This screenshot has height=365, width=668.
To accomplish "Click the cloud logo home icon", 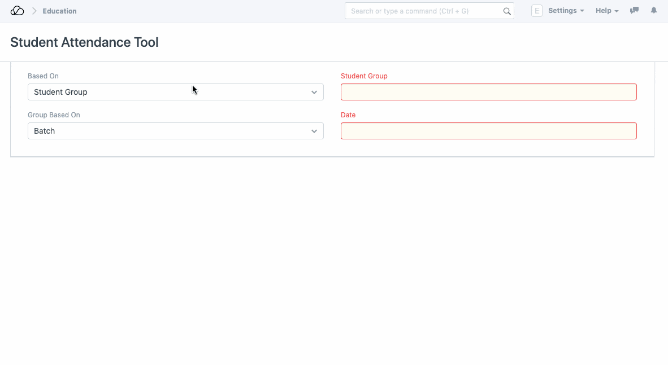I will tap(17, 11).
